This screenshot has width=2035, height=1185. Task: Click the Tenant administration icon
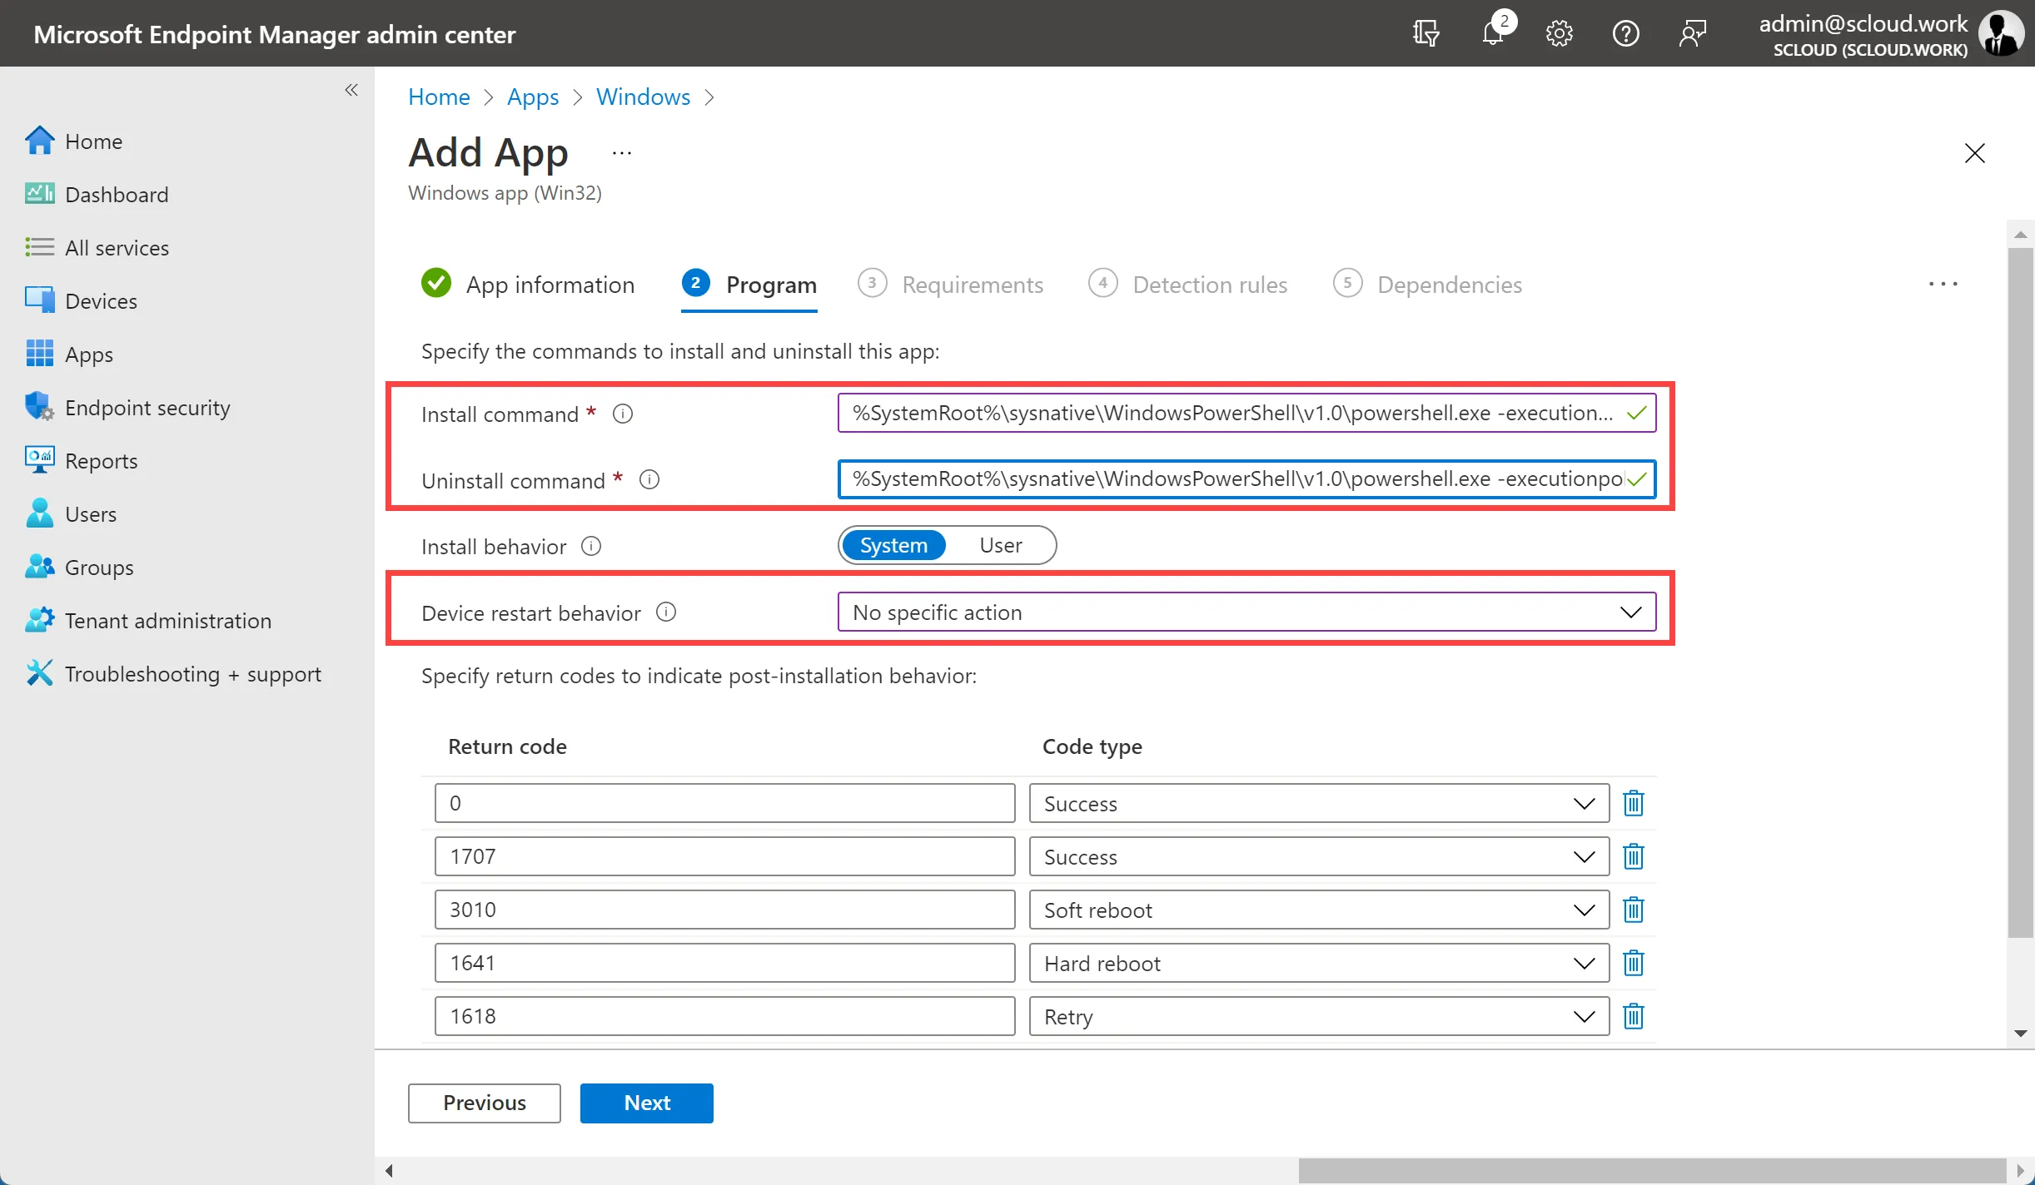39,620
